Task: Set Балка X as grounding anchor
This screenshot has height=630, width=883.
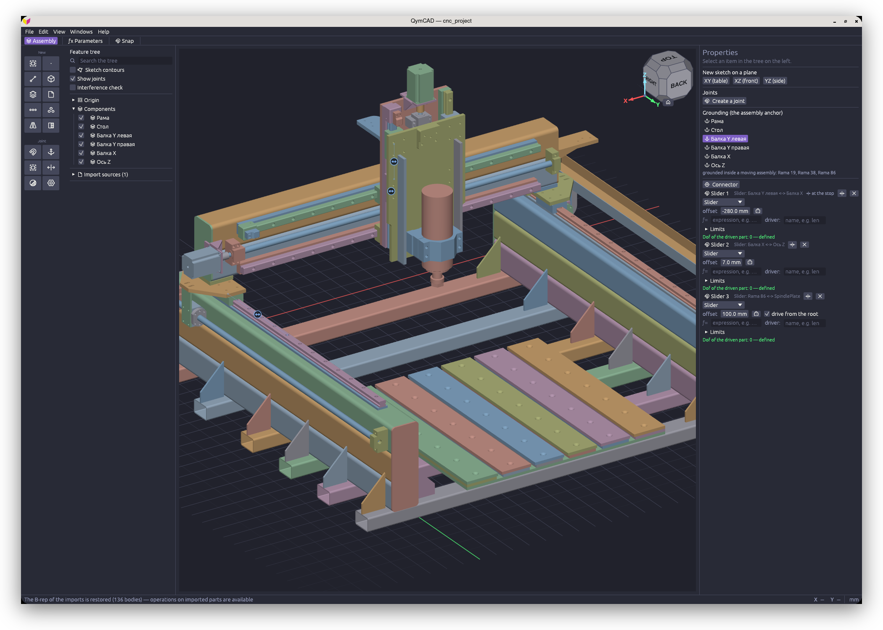Action: tap(717, 156)
